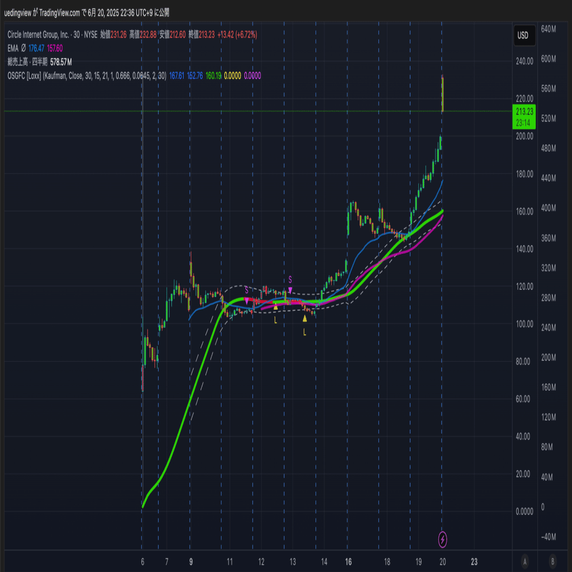
Task: Click the circular A badge on the time axis
Action: [525, 561]
